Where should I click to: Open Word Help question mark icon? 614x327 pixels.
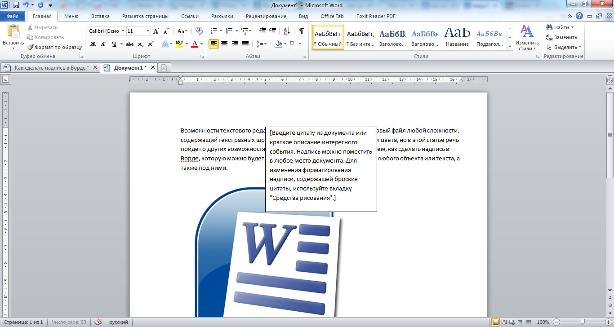(579, 16)
